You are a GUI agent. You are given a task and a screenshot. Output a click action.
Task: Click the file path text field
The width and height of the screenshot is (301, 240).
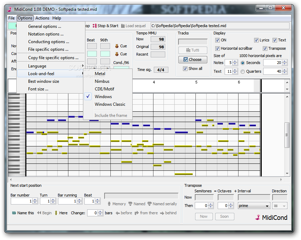(220, 26)
